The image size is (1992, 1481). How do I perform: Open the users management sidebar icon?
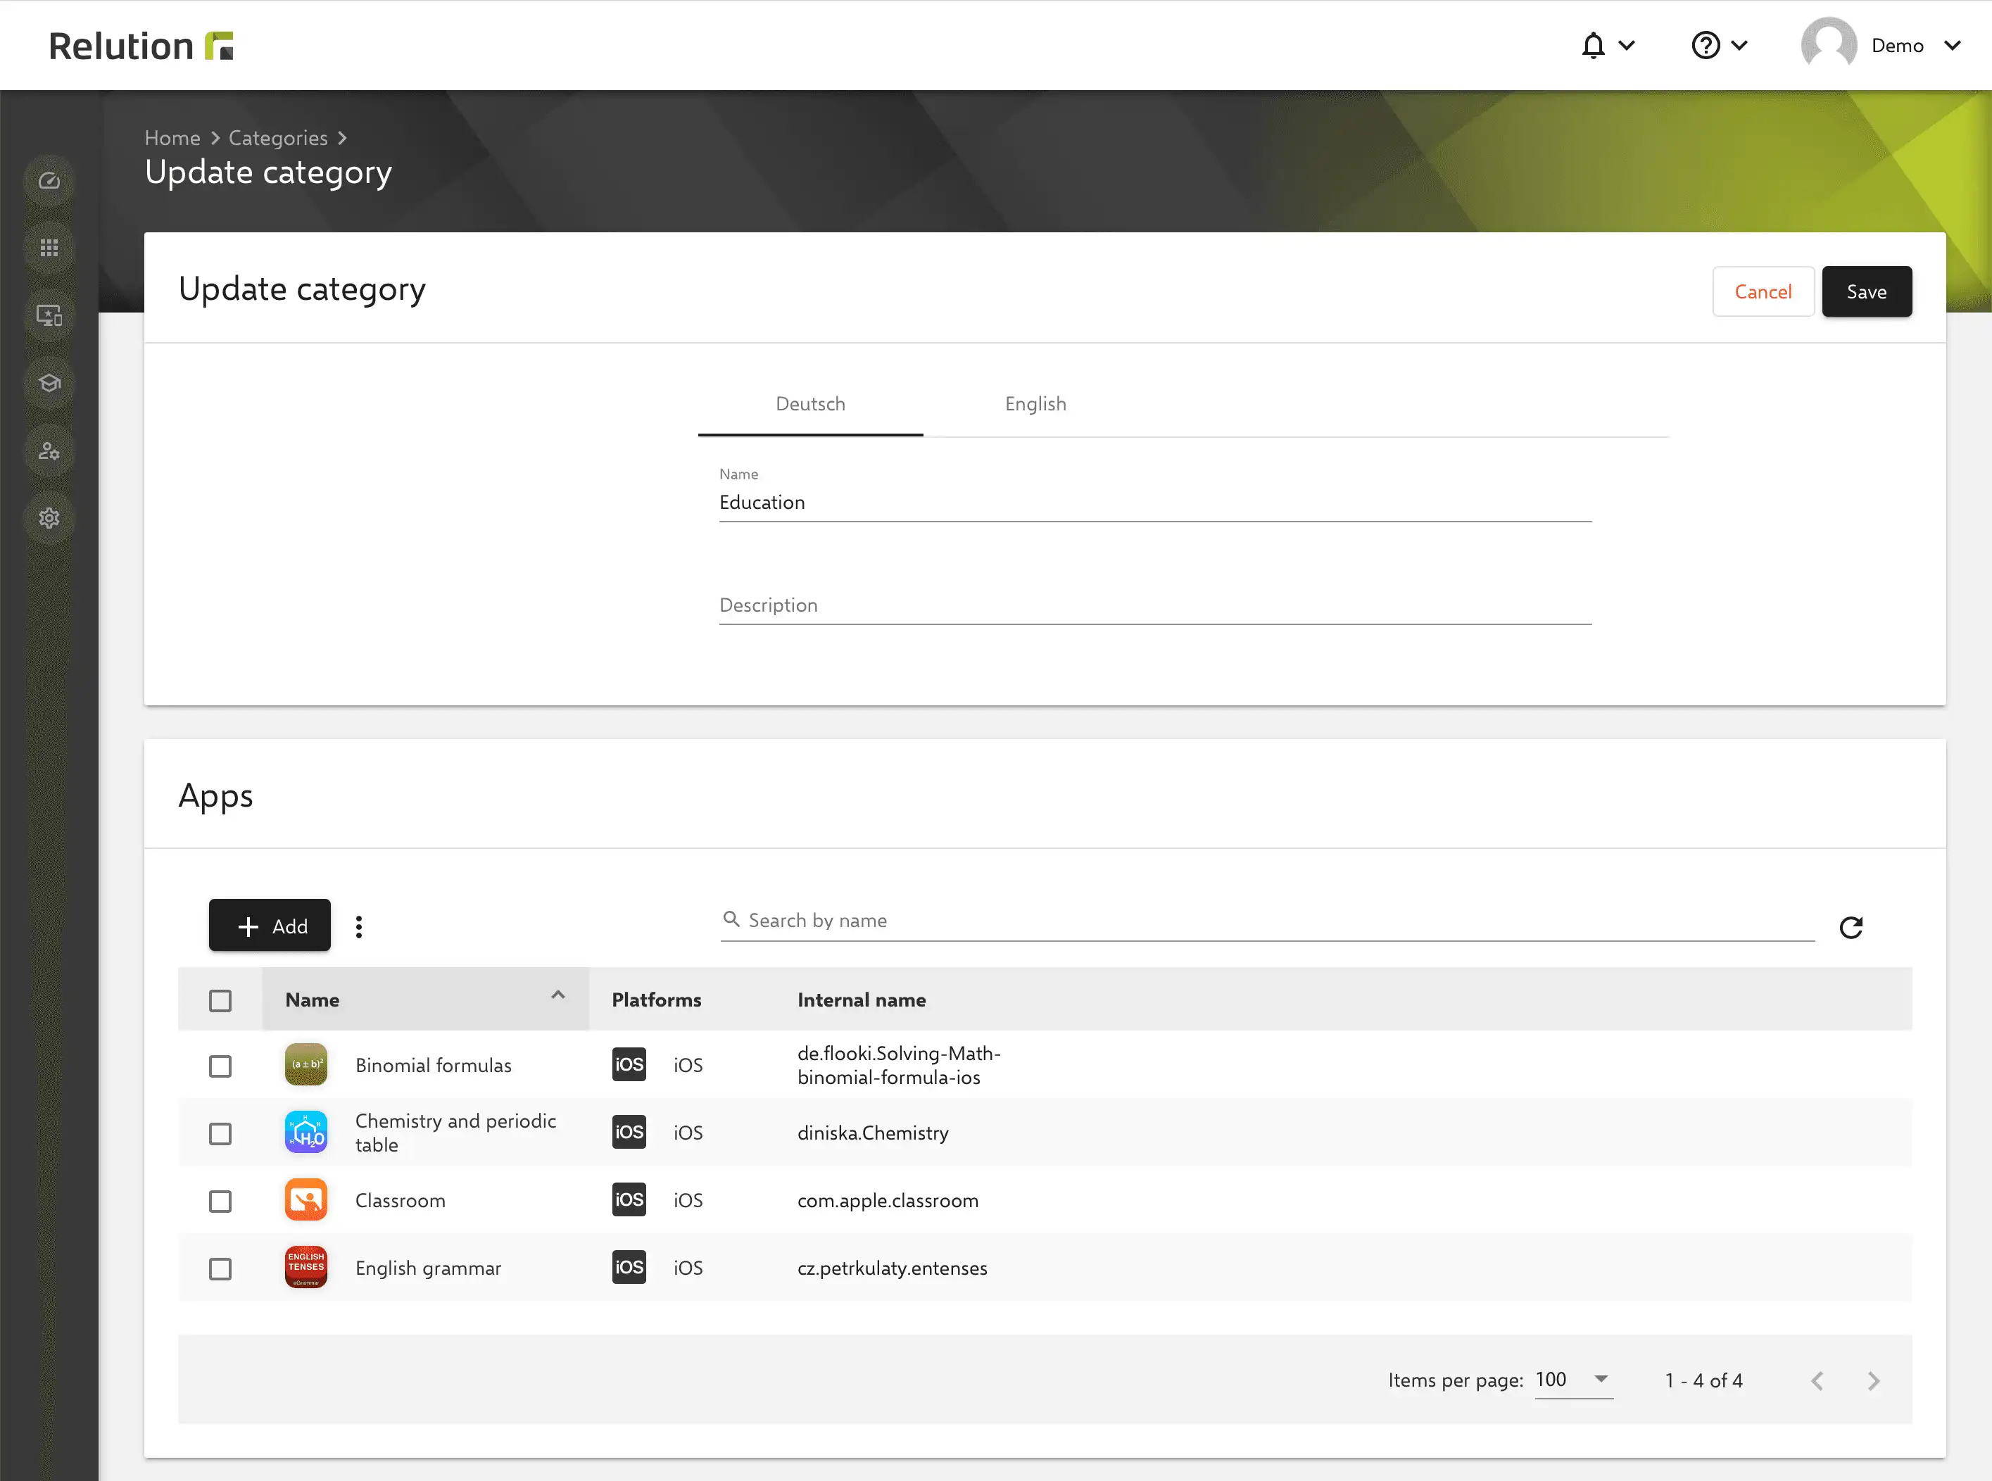pos(49,451)
